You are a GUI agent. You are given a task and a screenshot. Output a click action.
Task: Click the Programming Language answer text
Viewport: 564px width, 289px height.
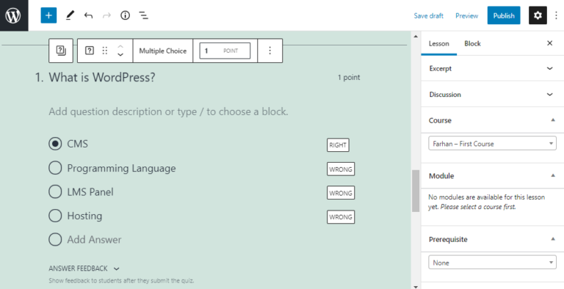pos(121,168)
